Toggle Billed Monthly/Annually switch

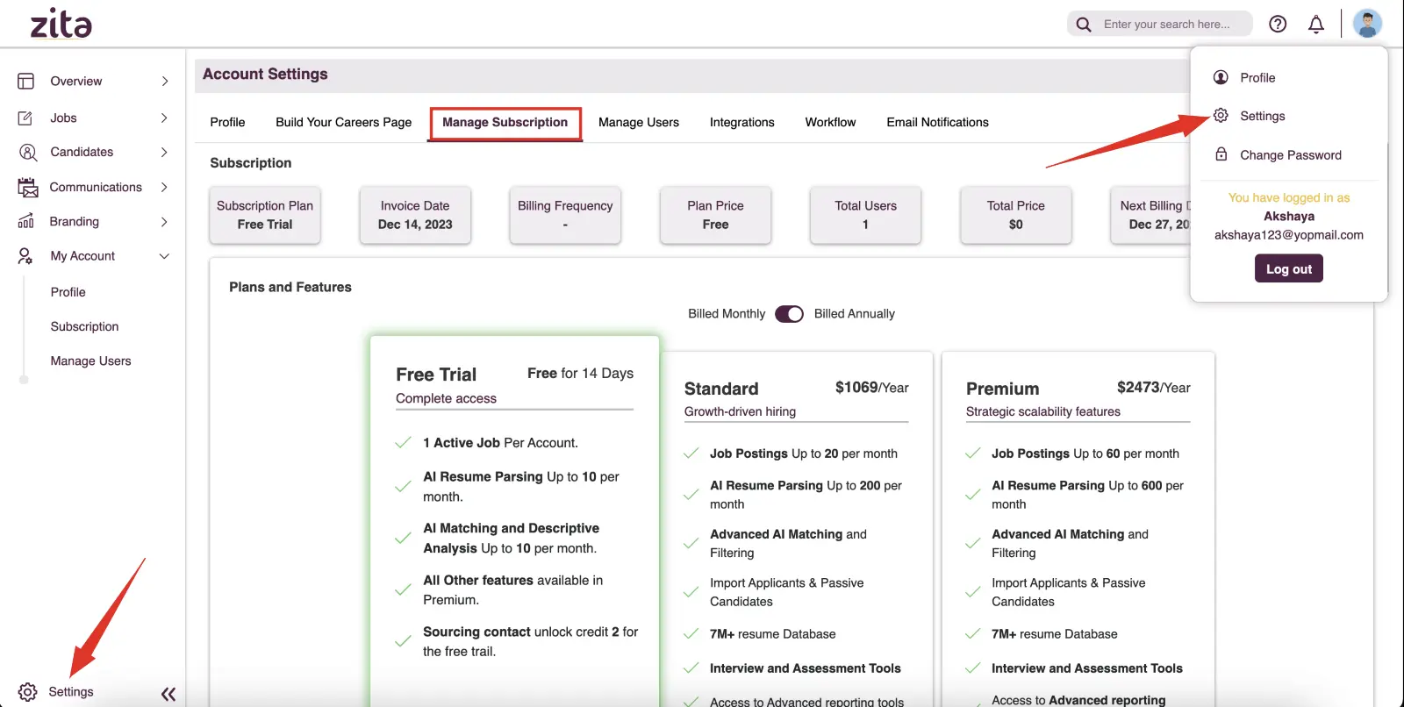click(x=789, y=314)
